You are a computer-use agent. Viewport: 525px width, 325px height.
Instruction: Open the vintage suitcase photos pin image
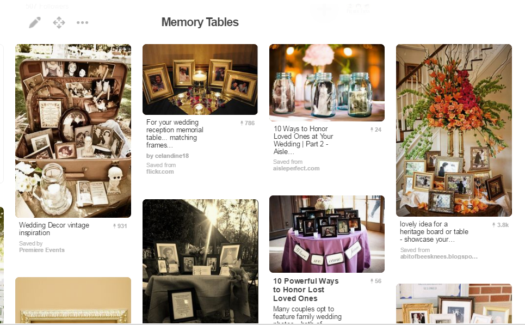(x=73, y=131)
